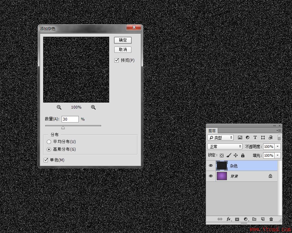Create a new adjustment layer
The image size is (292, 233).
[246, 219]
